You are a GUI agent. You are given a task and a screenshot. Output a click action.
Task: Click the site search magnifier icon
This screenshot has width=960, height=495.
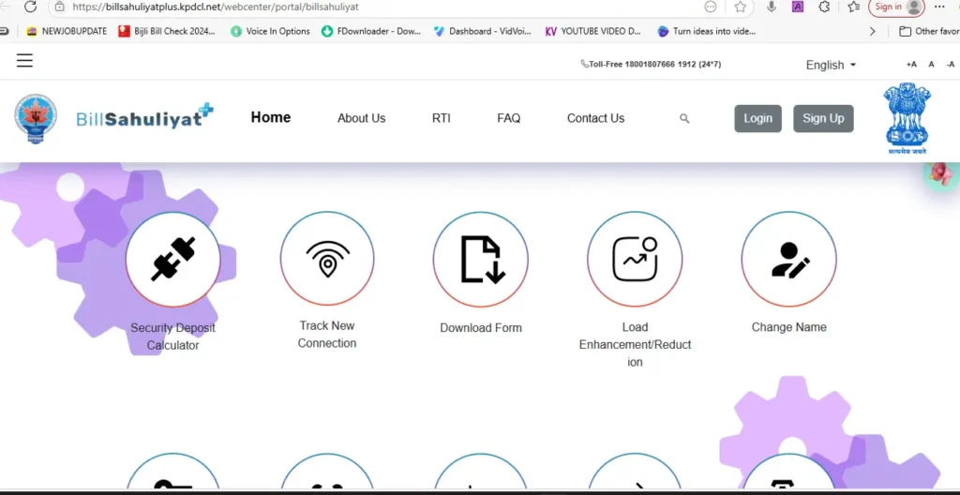click(x=684, y=119)
